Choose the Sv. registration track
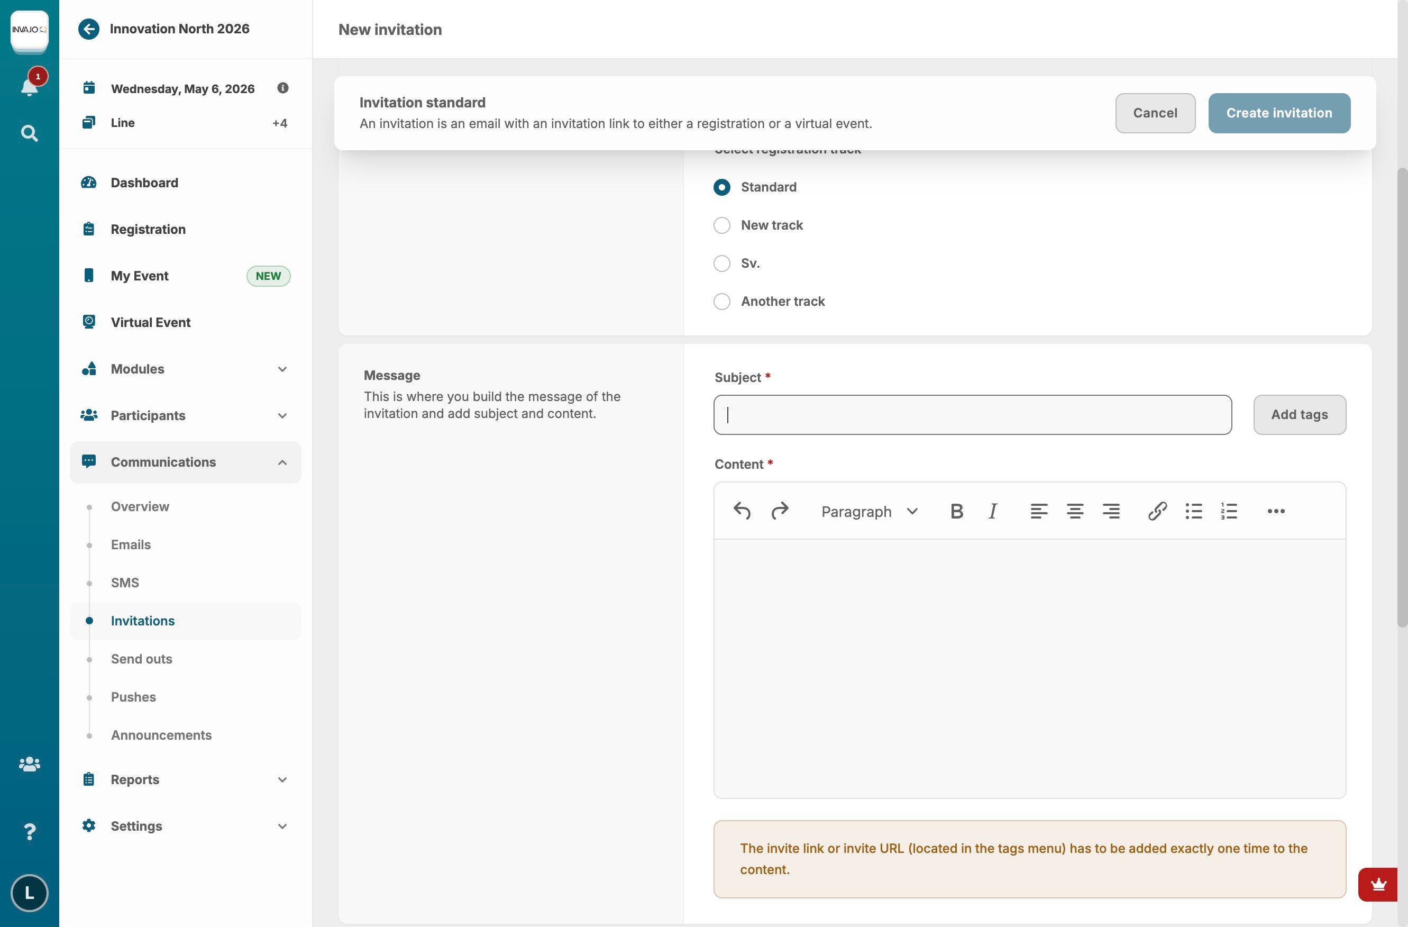 coord(721,263)
